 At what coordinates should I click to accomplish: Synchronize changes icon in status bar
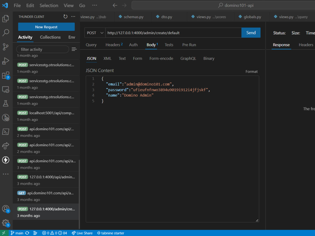click(x=27, y=233)
